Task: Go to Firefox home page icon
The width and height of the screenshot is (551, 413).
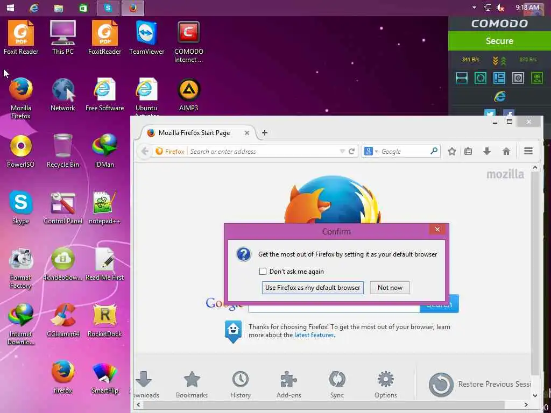Action: (x=506, y=151)
